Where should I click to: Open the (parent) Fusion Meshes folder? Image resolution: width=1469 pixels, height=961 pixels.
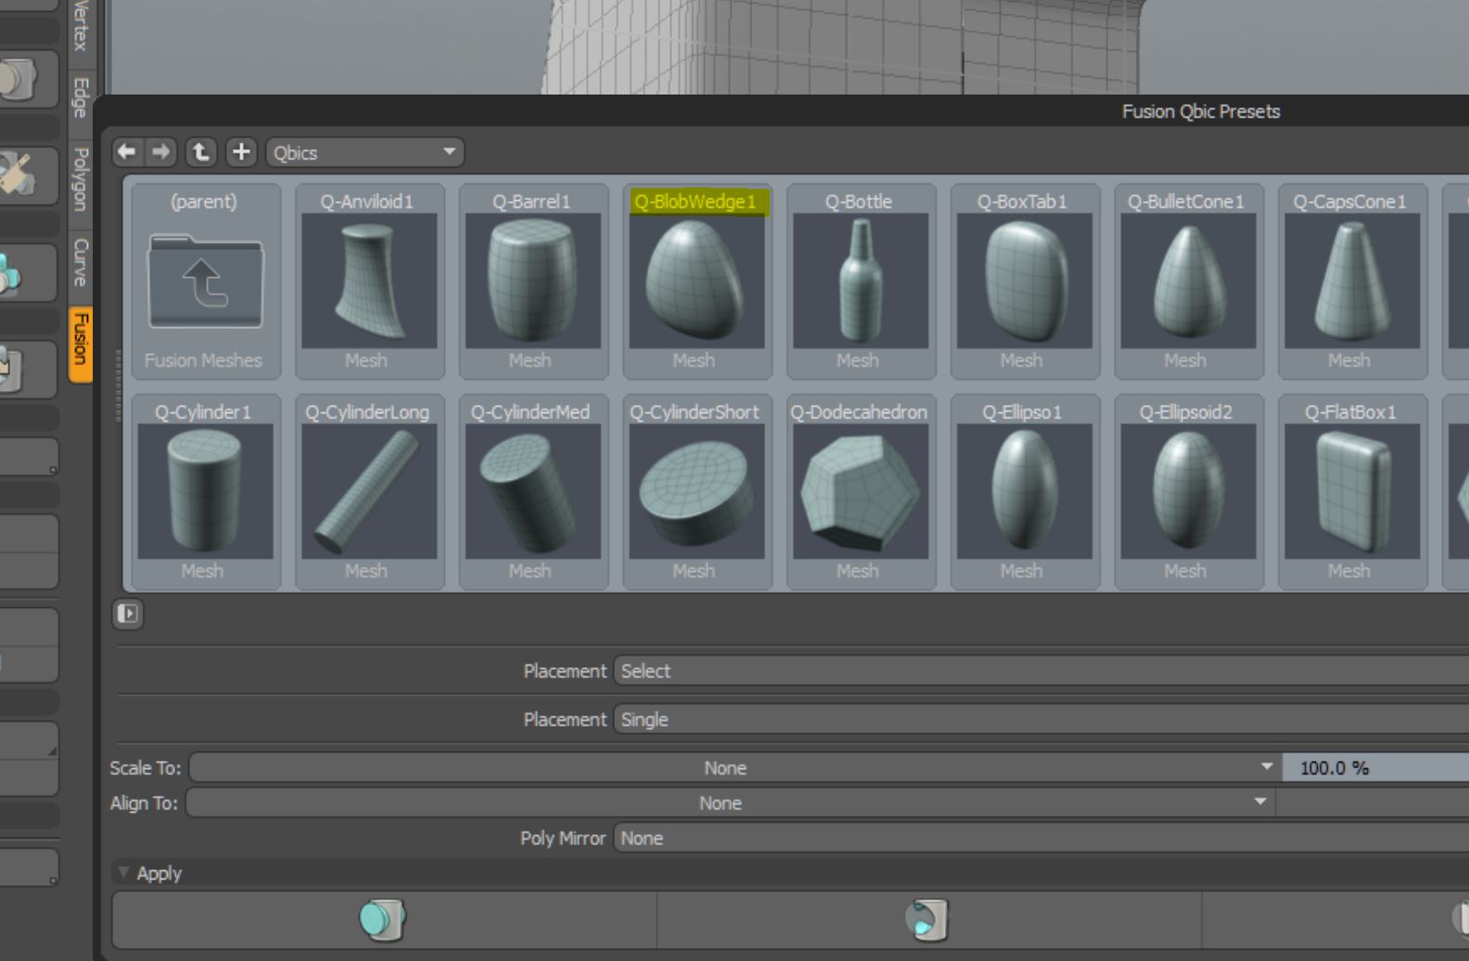[205, 281]
